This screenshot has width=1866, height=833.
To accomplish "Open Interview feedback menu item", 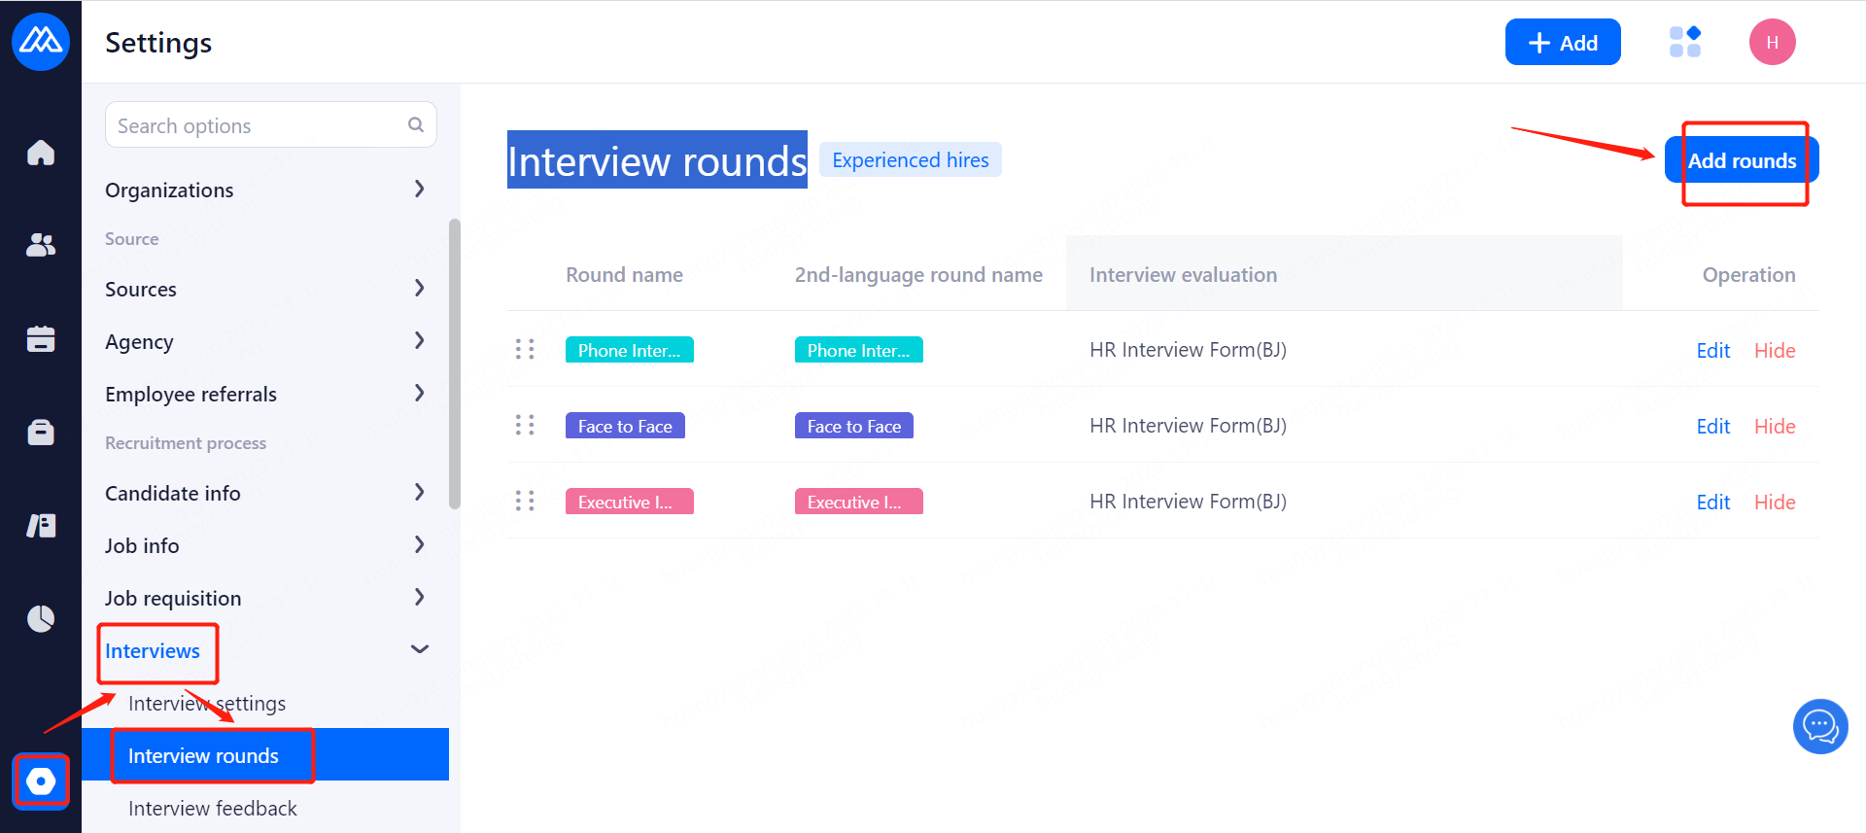I will (212, 808).
